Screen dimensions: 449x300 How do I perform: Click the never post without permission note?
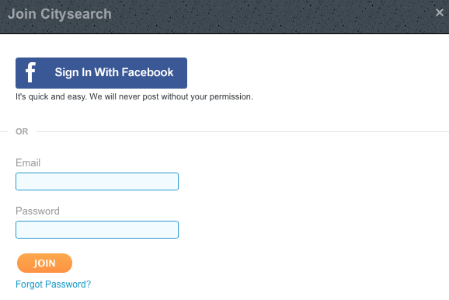pyautogui.click(x=134, y=96)
